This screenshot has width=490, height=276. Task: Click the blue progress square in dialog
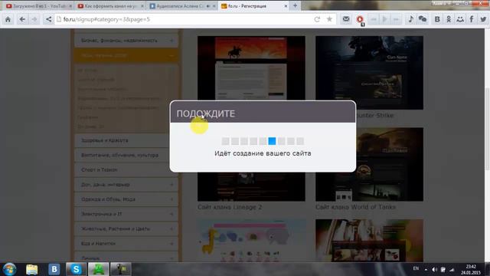pyautogui.click(x=272, y=141)
